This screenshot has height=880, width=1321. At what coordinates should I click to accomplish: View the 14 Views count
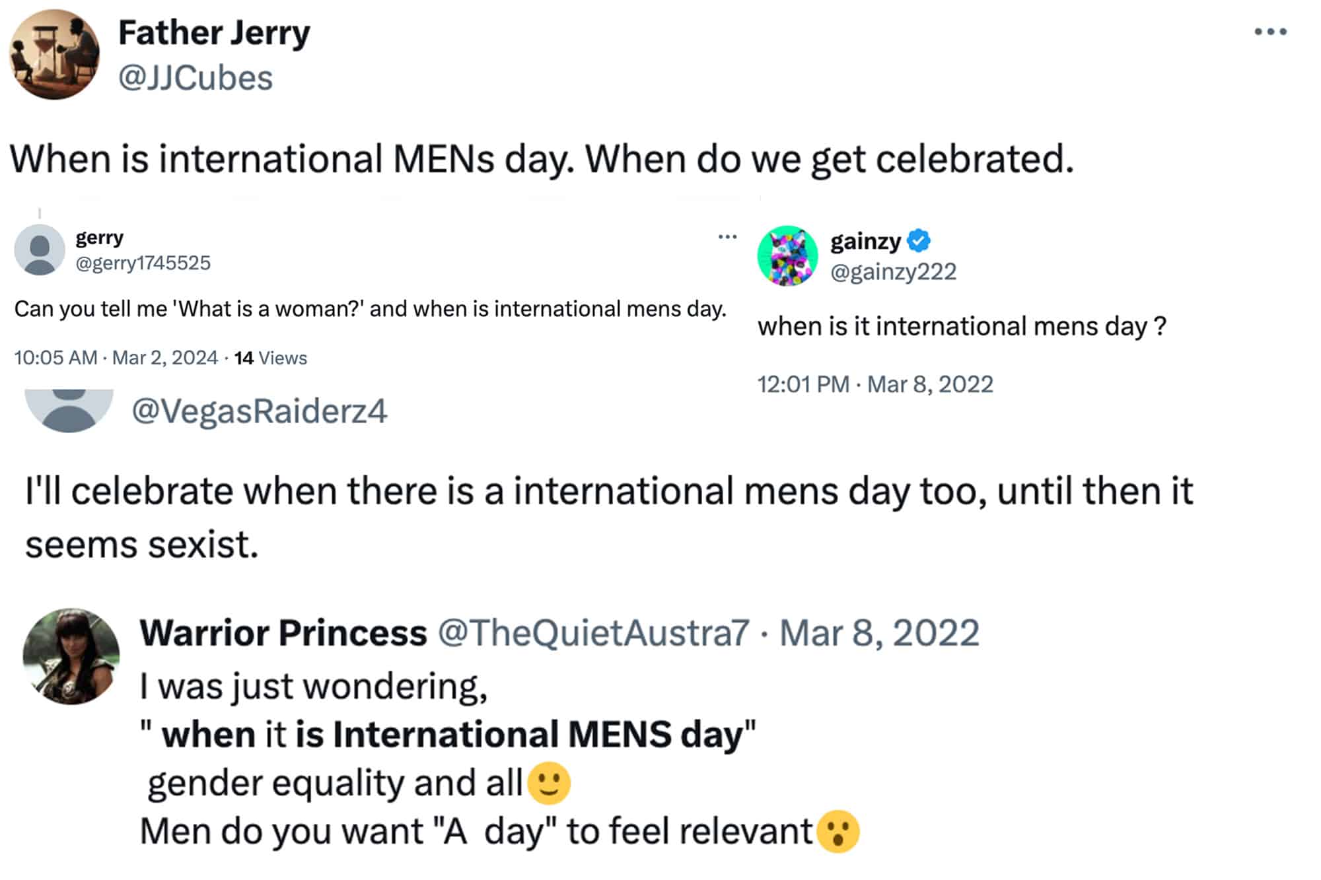pyautogui.click(x=271, y=358)
